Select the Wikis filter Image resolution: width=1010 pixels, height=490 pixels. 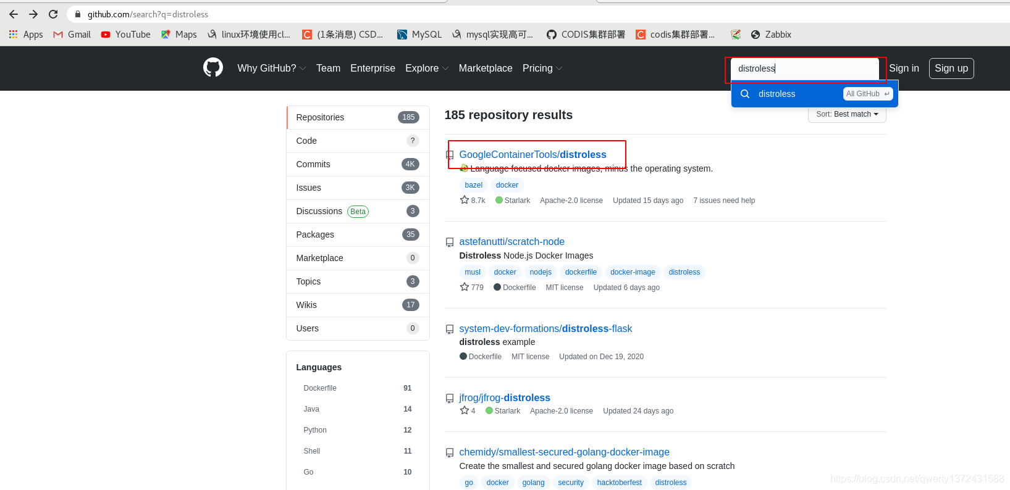pyautogui.click(x=358, y=305)
